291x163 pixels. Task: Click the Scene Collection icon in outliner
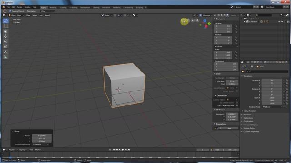click(x=245, y=19)
